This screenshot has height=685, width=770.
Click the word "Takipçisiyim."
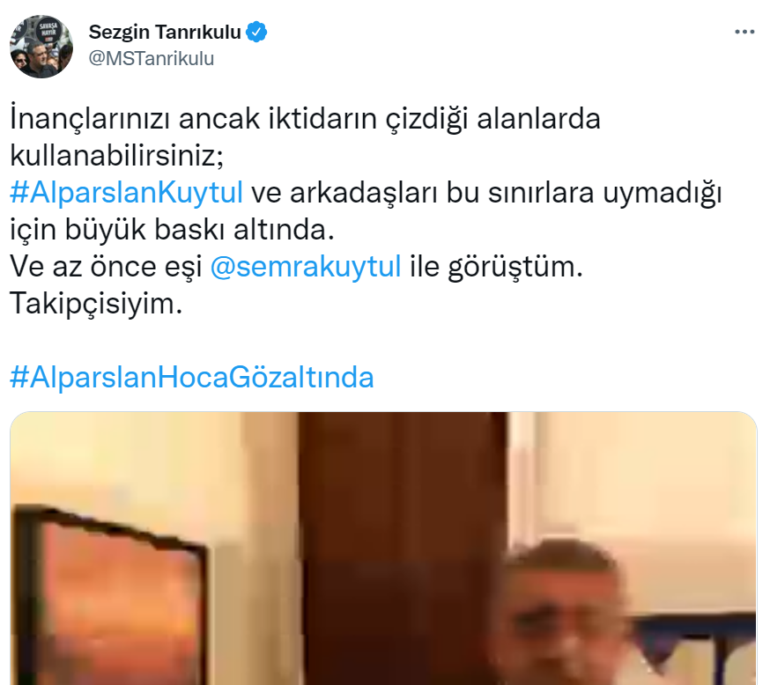click(x=96, y=303)
